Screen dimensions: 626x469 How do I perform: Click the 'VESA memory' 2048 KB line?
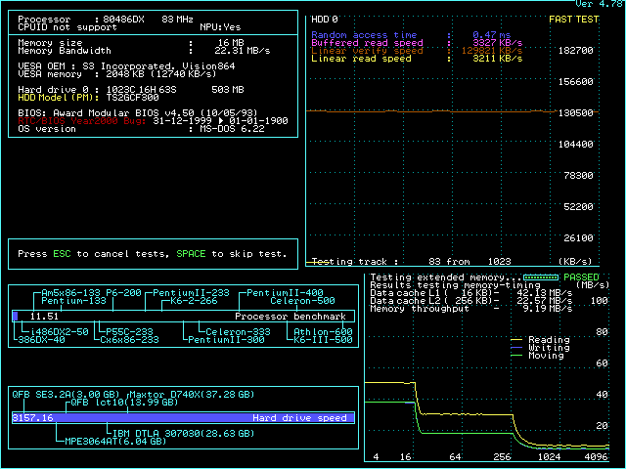tap(117, 74)
